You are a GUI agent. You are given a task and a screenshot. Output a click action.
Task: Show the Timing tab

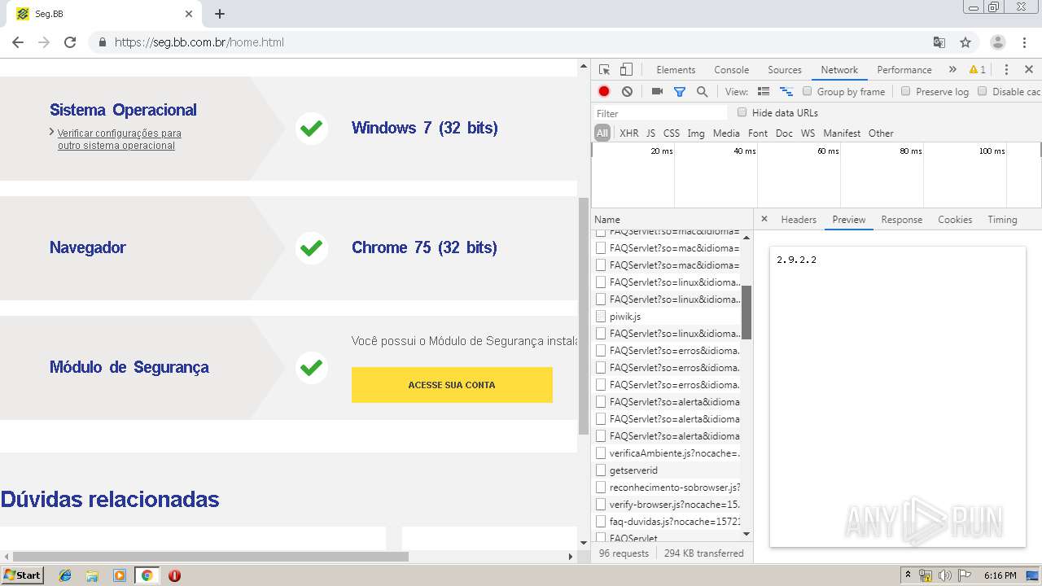click(x=1002, y=220)
